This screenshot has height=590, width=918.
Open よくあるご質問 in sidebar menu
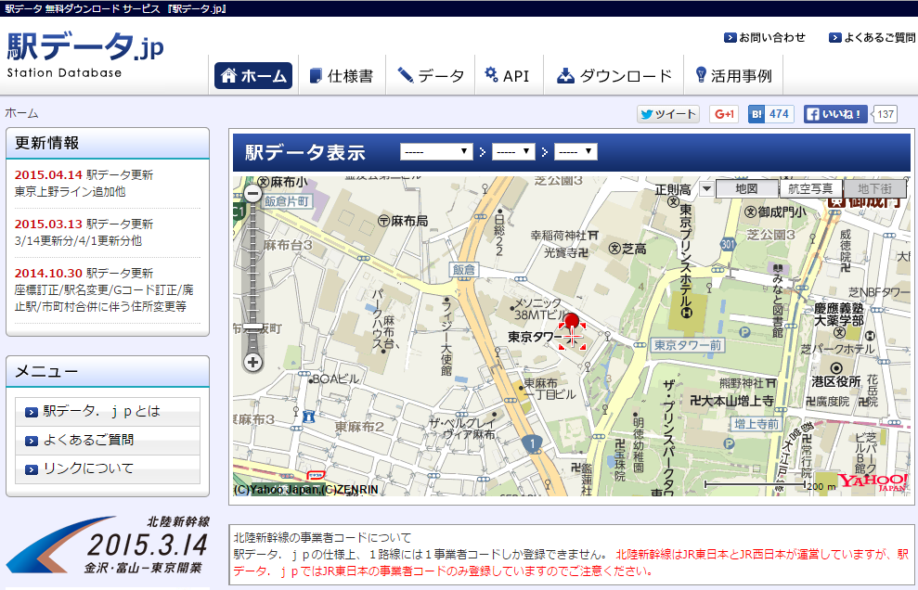[108, 440]
